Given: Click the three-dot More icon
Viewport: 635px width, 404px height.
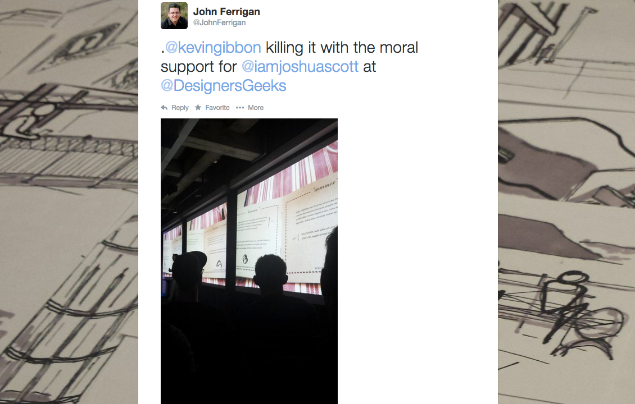Looking at the screenshot, I should 240,108.
